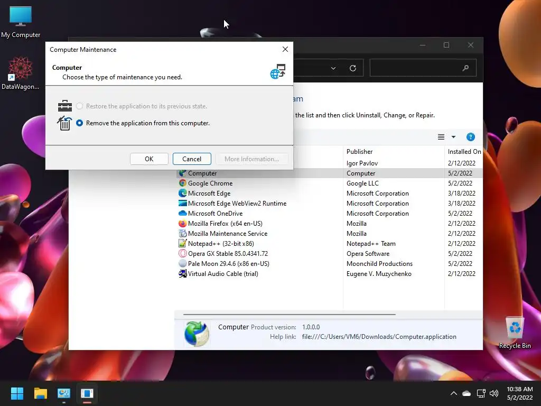
Task: Cancel the Computer Maintenance dialog
Action: tap(192, 159)
